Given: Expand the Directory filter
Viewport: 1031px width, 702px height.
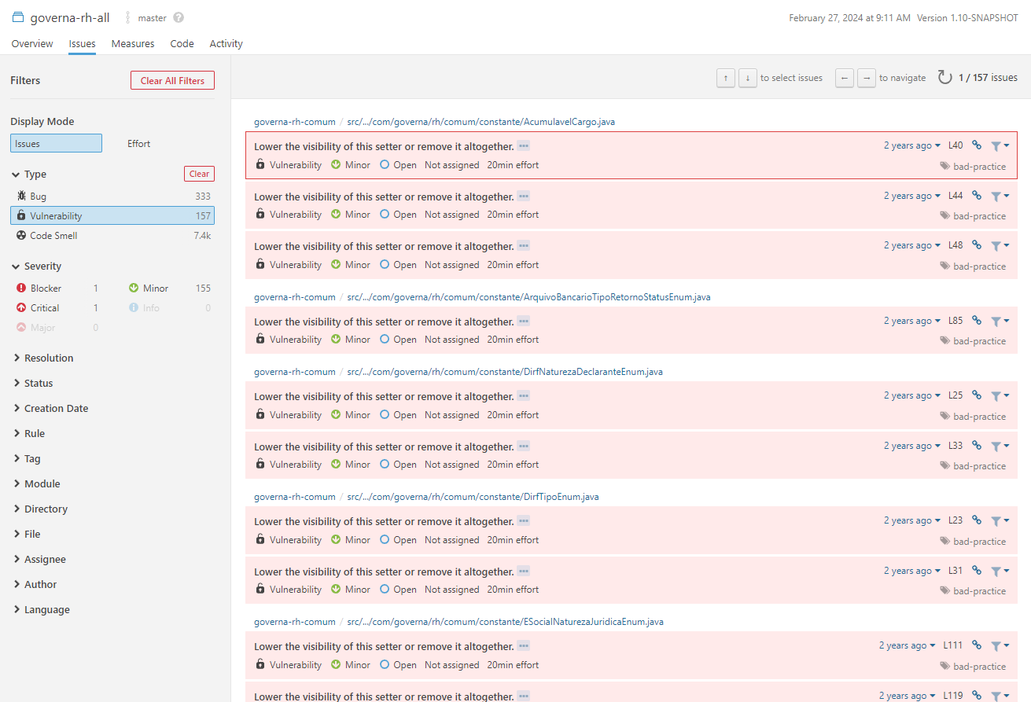Looking at the screenshot, I should (x=40, y=509).
